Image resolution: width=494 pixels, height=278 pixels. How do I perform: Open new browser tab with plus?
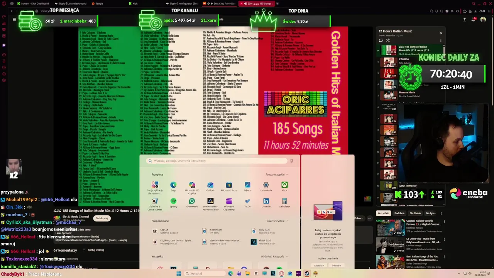(x=277, y=3)
